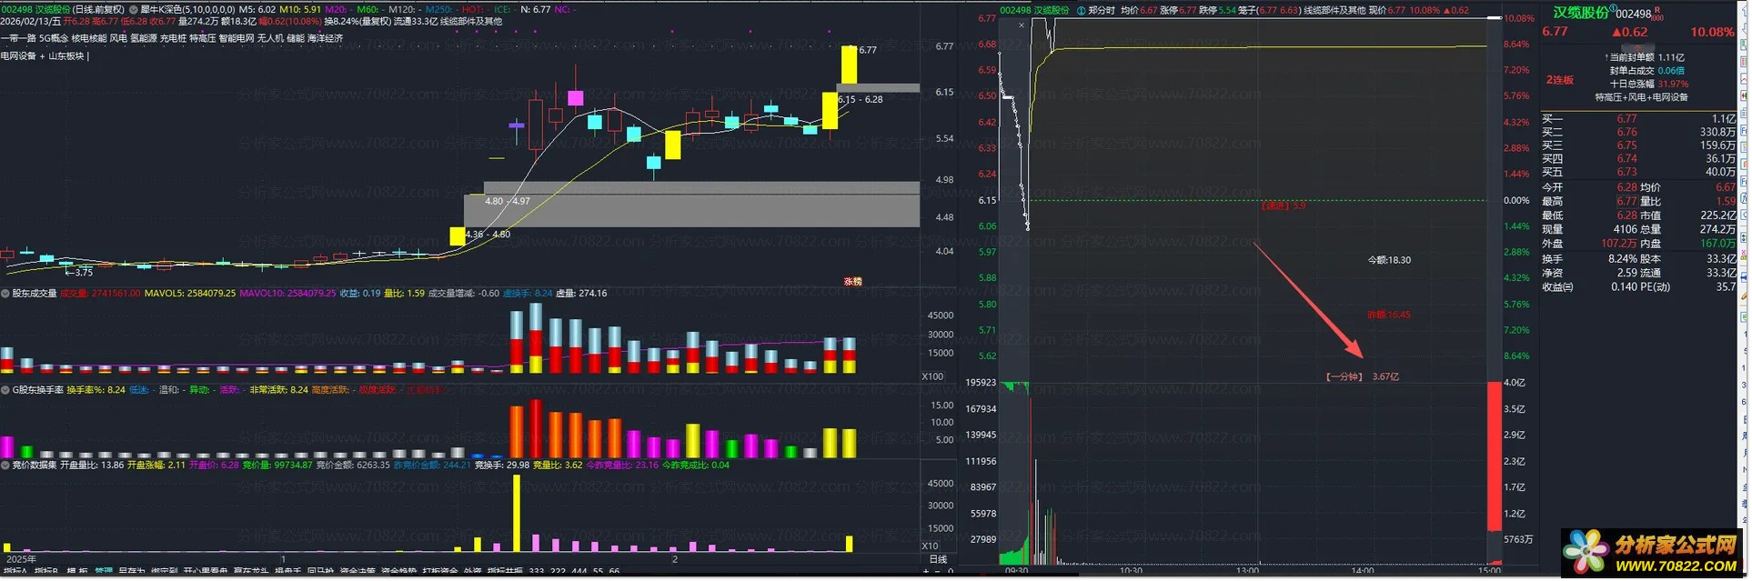Screen dimensions: 1752x581
Task: Click the 今额:18.30 label in intraday chart
Action: coord(1389,260)
